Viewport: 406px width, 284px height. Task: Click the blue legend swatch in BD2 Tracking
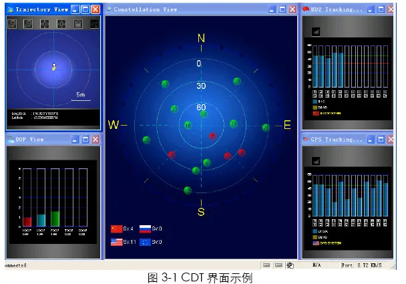315,102
